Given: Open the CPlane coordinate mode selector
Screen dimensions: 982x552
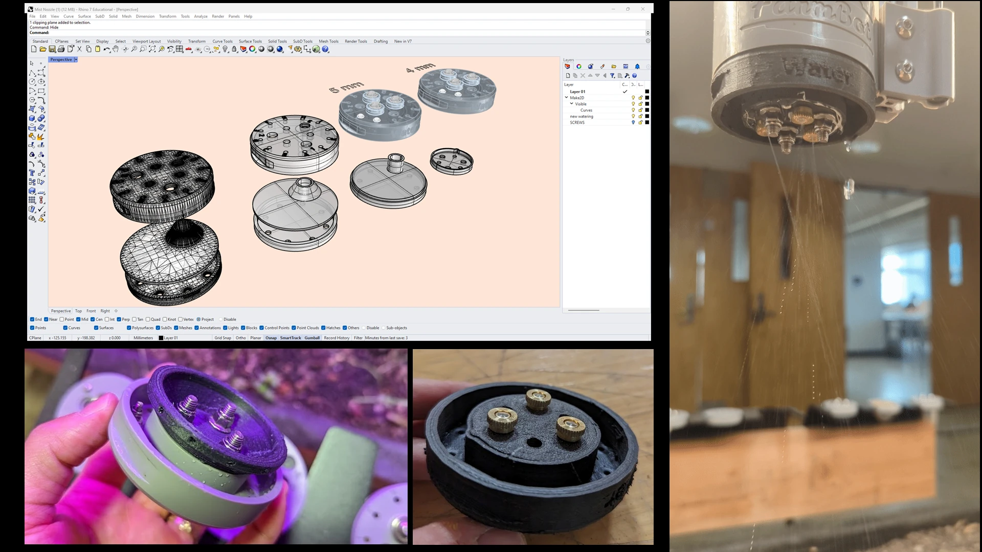Looking at the screenshot, I should tap(35, 338).
